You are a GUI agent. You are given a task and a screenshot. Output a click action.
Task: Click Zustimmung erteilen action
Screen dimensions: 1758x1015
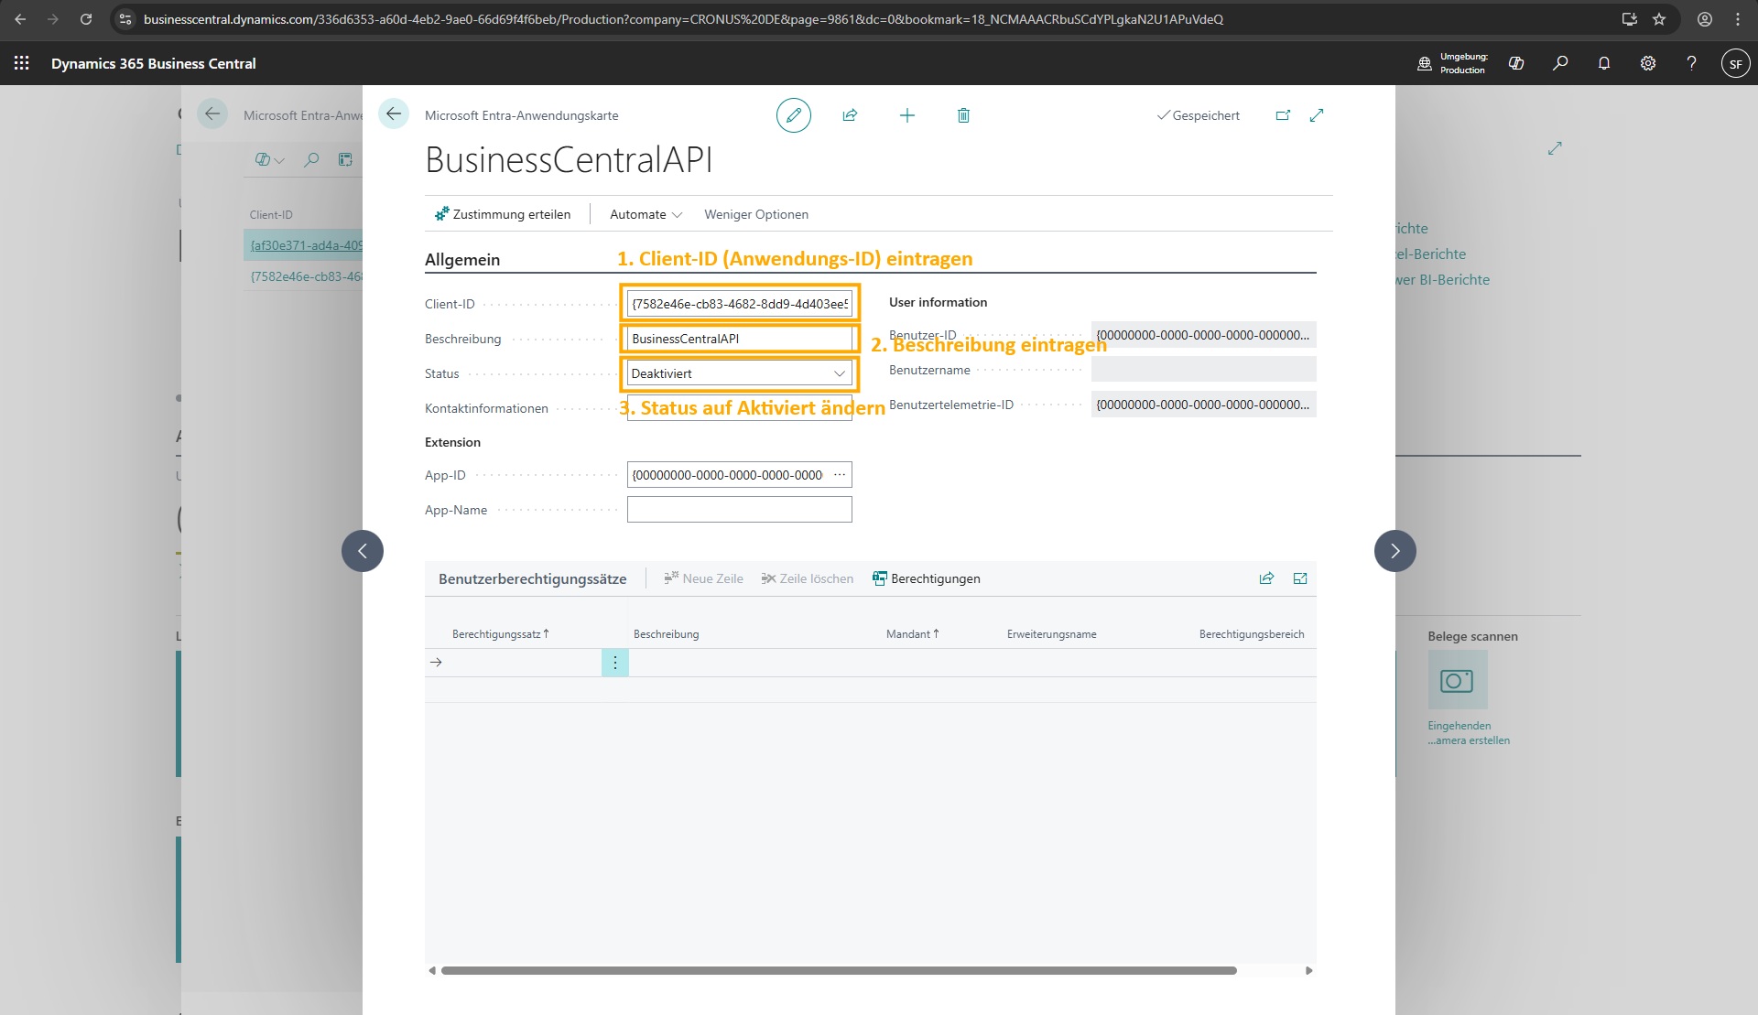[503, 214]
